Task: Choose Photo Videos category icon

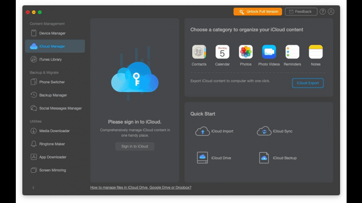Action: 269,52
